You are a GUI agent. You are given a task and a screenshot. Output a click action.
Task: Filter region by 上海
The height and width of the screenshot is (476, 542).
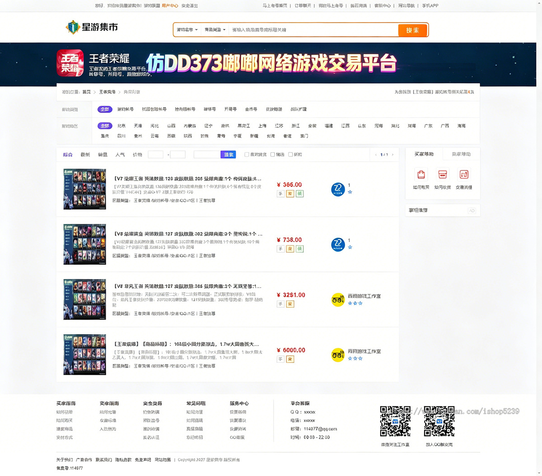pyautogui.click(x=262, y=126)
